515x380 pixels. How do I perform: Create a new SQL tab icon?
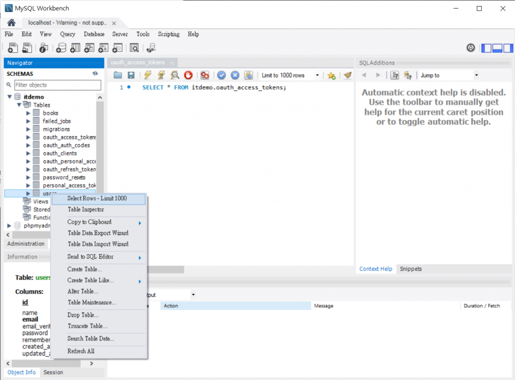point(13,48)
